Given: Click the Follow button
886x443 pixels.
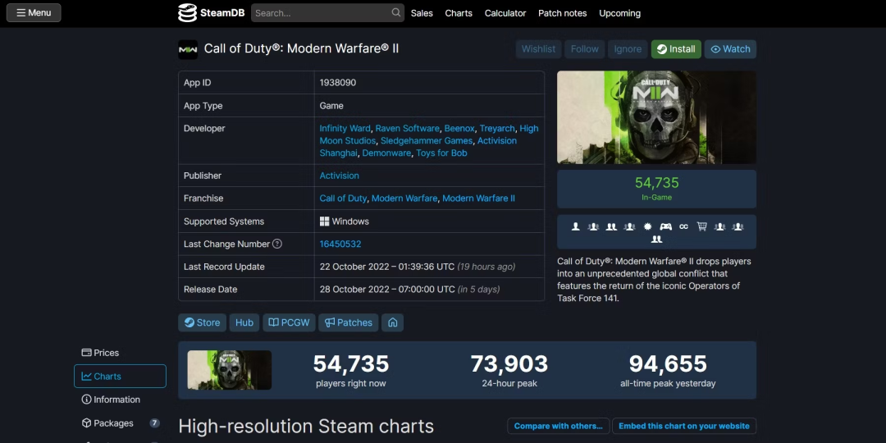Looking at the screenshot, I should point(584,49).
